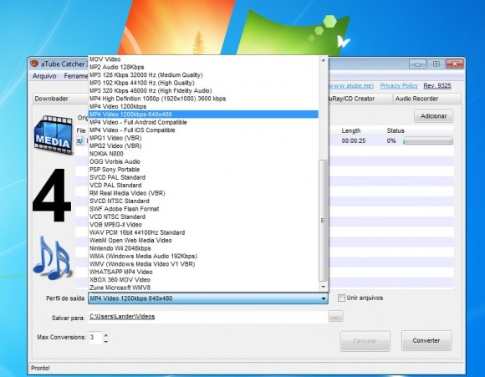The height and width of the screenshot is (377, 485).
Task: Click the Salvar para path field
Action: [x=208, y=316]
